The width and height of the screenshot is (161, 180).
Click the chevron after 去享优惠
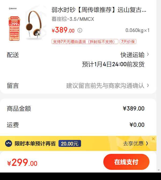coord(147,143)
